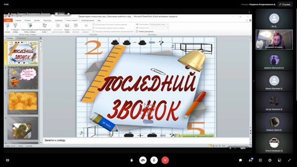The width and height of the screenshot is (297, 167).
Task: Launch slideshow from status bar icon
Action: pyautogui.click(x=220, y=146)
